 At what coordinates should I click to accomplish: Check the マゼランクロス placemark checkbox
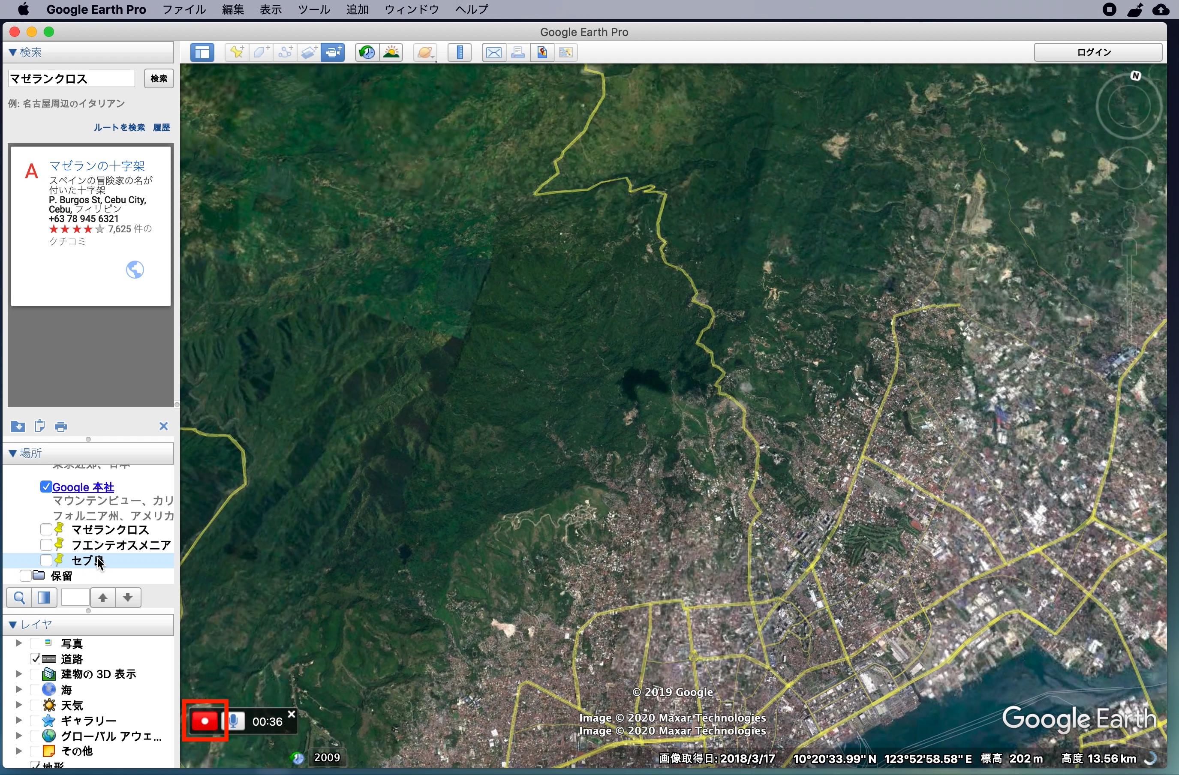click(46, 529)
